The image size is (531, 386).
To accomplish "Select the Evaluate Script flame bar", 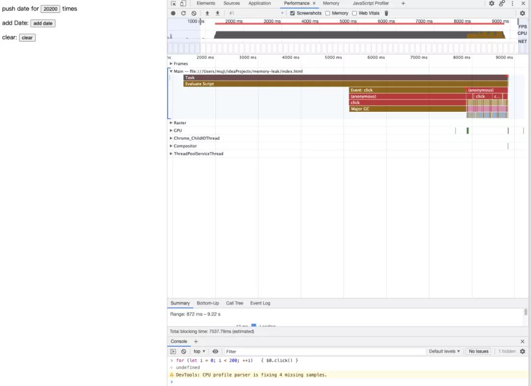I will point(346,84).
